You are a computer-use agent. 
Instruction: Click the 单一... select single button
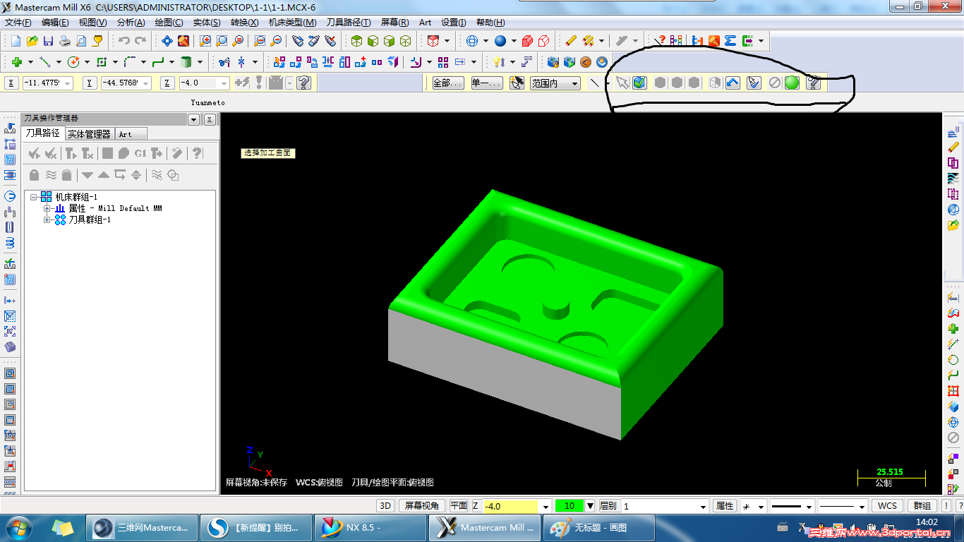[x=487, y=83]
